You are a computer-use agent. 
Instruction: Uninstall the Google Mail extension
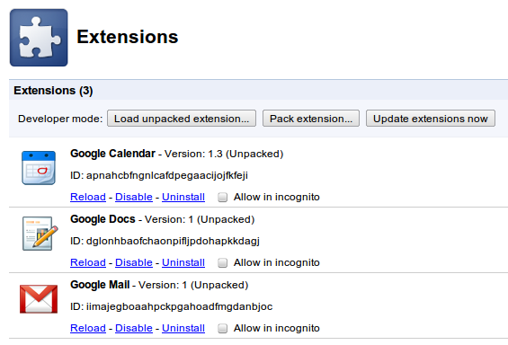pos(183,328)
